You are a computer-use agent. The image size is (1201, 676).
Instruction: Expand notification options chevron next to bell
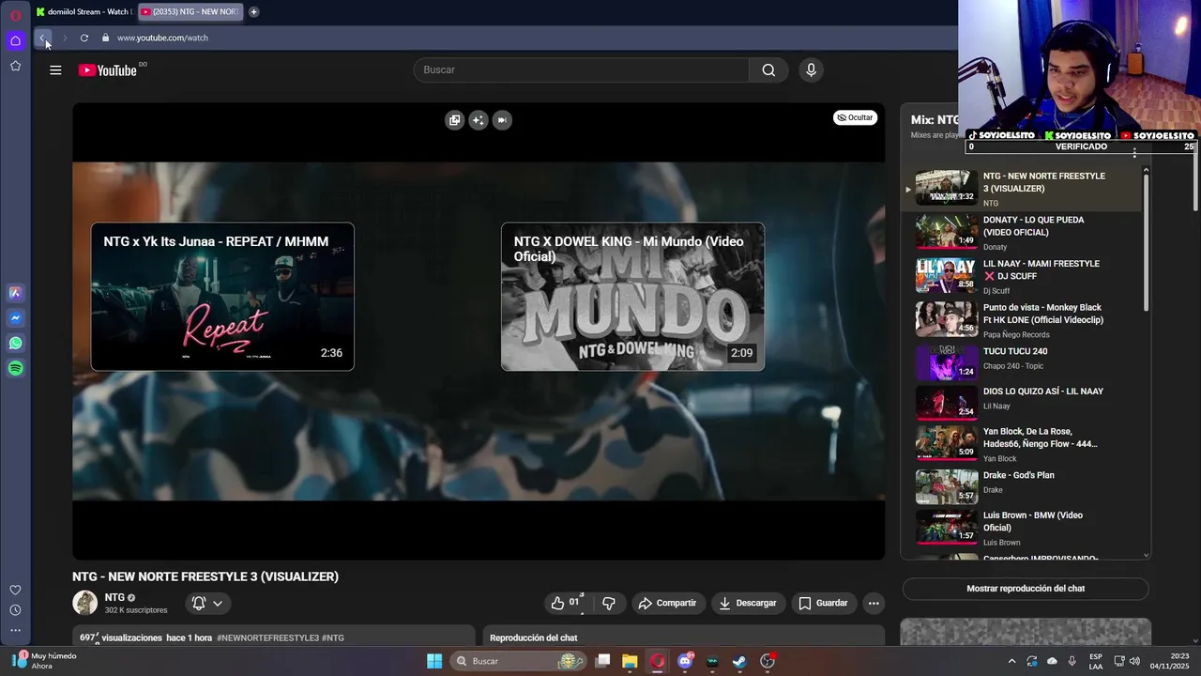click(x=218, y=603)
